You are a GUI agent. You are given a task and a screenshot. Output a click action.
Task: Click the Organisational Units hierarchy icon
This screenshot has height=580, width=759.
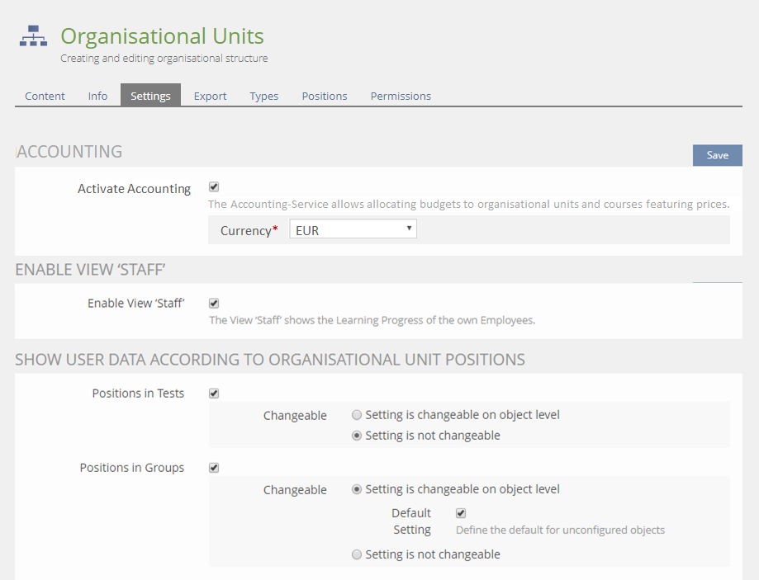[34, 37]
